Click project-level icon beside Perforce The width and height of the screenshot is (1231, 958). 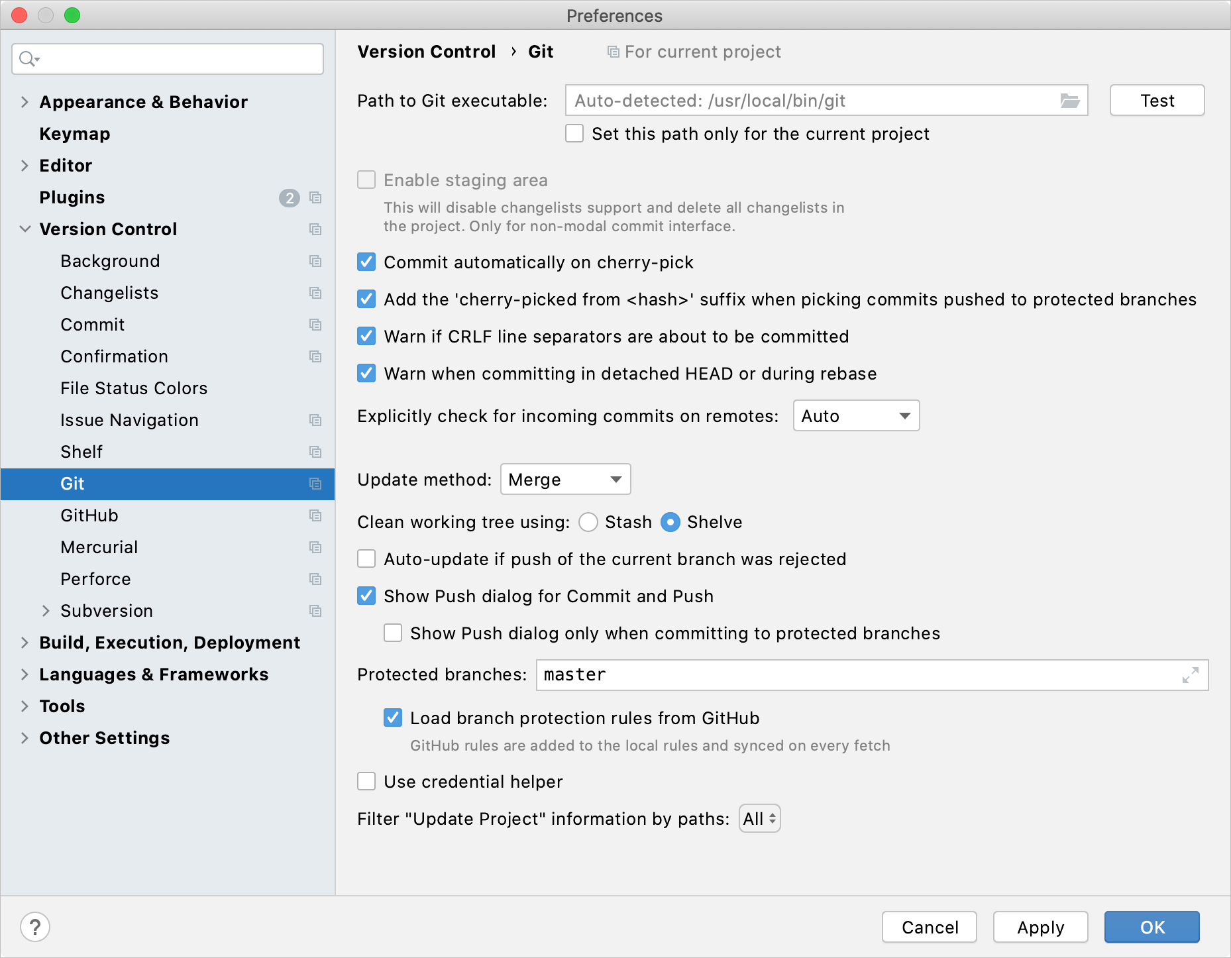pos(315,579)
